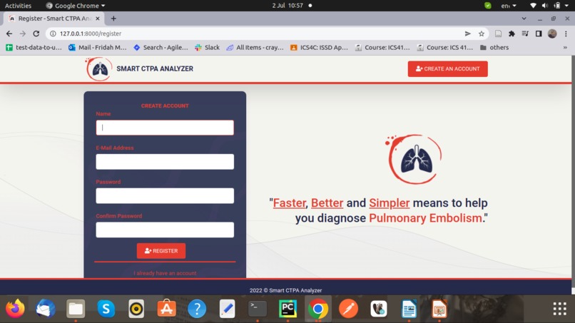Open the Google Chrome app menu in top bar
Viewport: 575px width, 323px height.
click(x=76, y=6)
